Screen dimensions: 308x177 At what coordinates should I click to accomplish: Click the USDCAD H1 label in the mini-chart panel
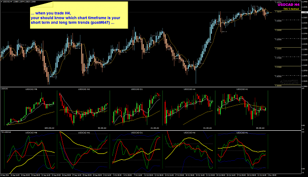coord(242,89)
